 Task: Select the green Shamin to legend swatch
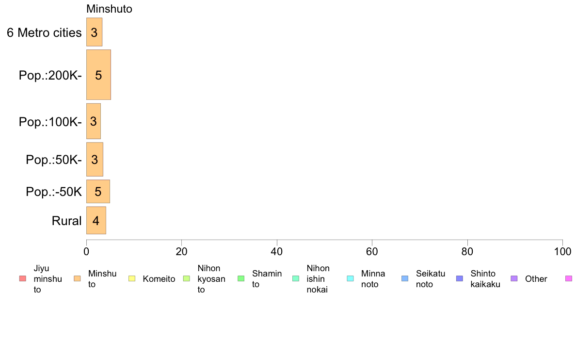click(241, 279)
